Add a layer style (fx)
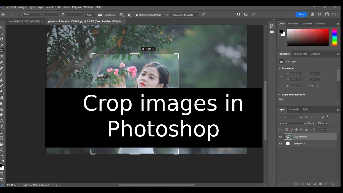Image resolution: width=343 pixels, height=193 pixels. (x=303, y=184)
